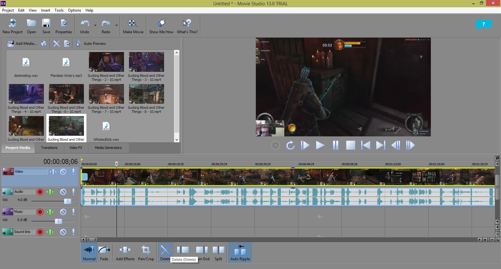Screen dimensions: 501x269
Task: Open the Tools menu
Action: (x=59, y=10)
